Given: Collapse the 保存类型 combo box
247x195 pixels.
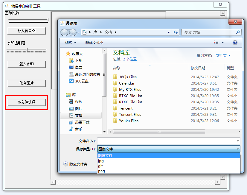Looking at the screenshot, I should coord(169,149).
